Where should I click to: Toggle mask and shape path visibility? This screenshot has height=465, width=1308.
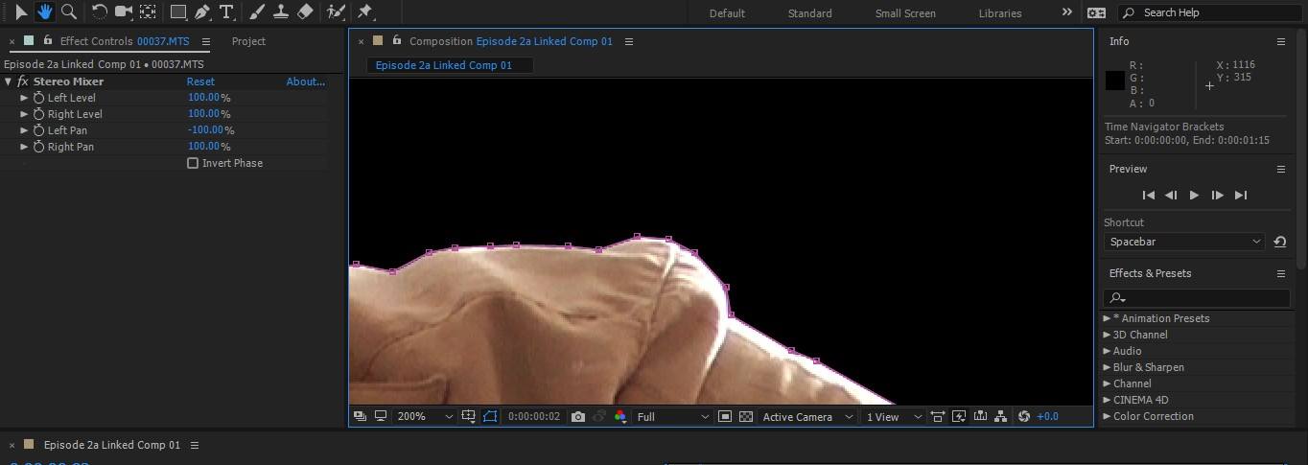(x=491, y=417)
